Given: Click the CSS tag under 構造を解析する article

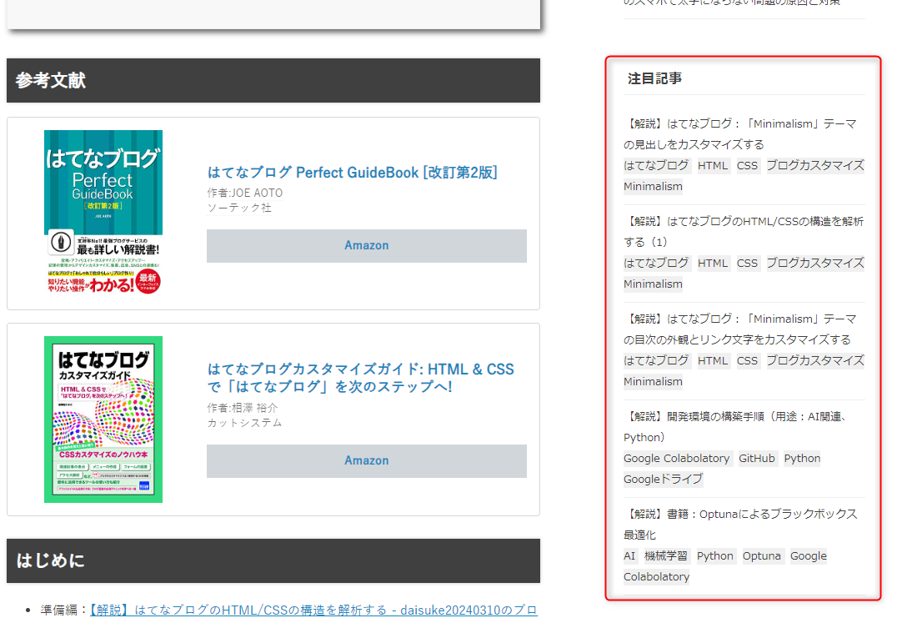Looking at the screenshot, I should 747,264.
